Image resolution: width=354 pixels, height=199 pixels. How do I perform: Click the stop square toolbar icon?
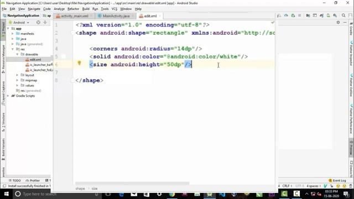point(300,15)
